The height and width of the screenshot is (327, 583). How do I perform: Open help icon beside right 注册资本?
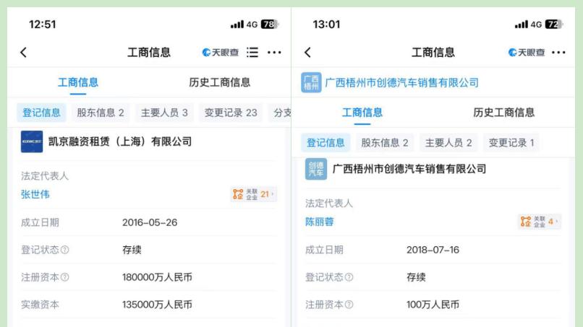[x=349, y=305]
